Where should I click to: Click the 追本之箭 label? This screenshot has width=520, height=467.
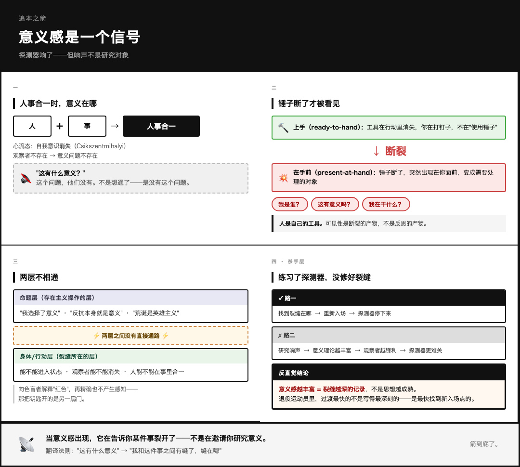(x=32, y=18)
